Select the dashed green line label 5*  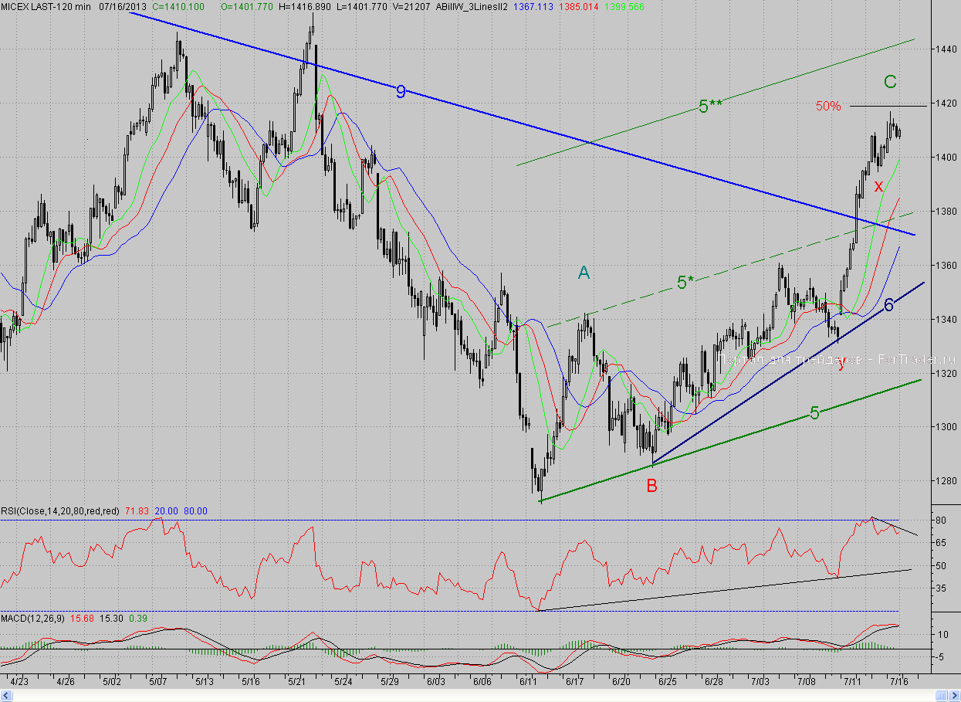[x=686, y=283]
